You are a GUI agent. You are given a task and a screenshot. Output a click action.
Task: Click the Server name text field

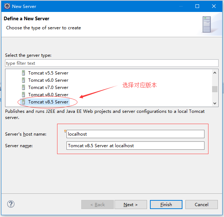[x=135, y=146]
